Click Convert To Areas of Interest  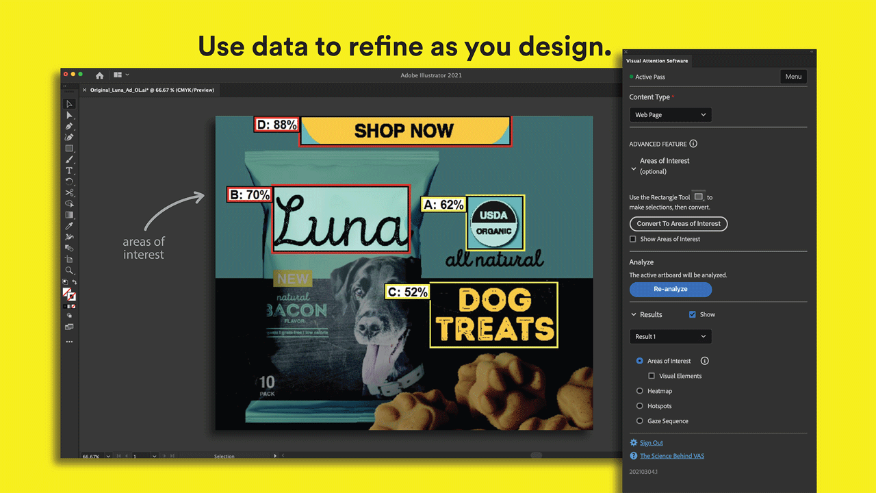pos(678,223)
